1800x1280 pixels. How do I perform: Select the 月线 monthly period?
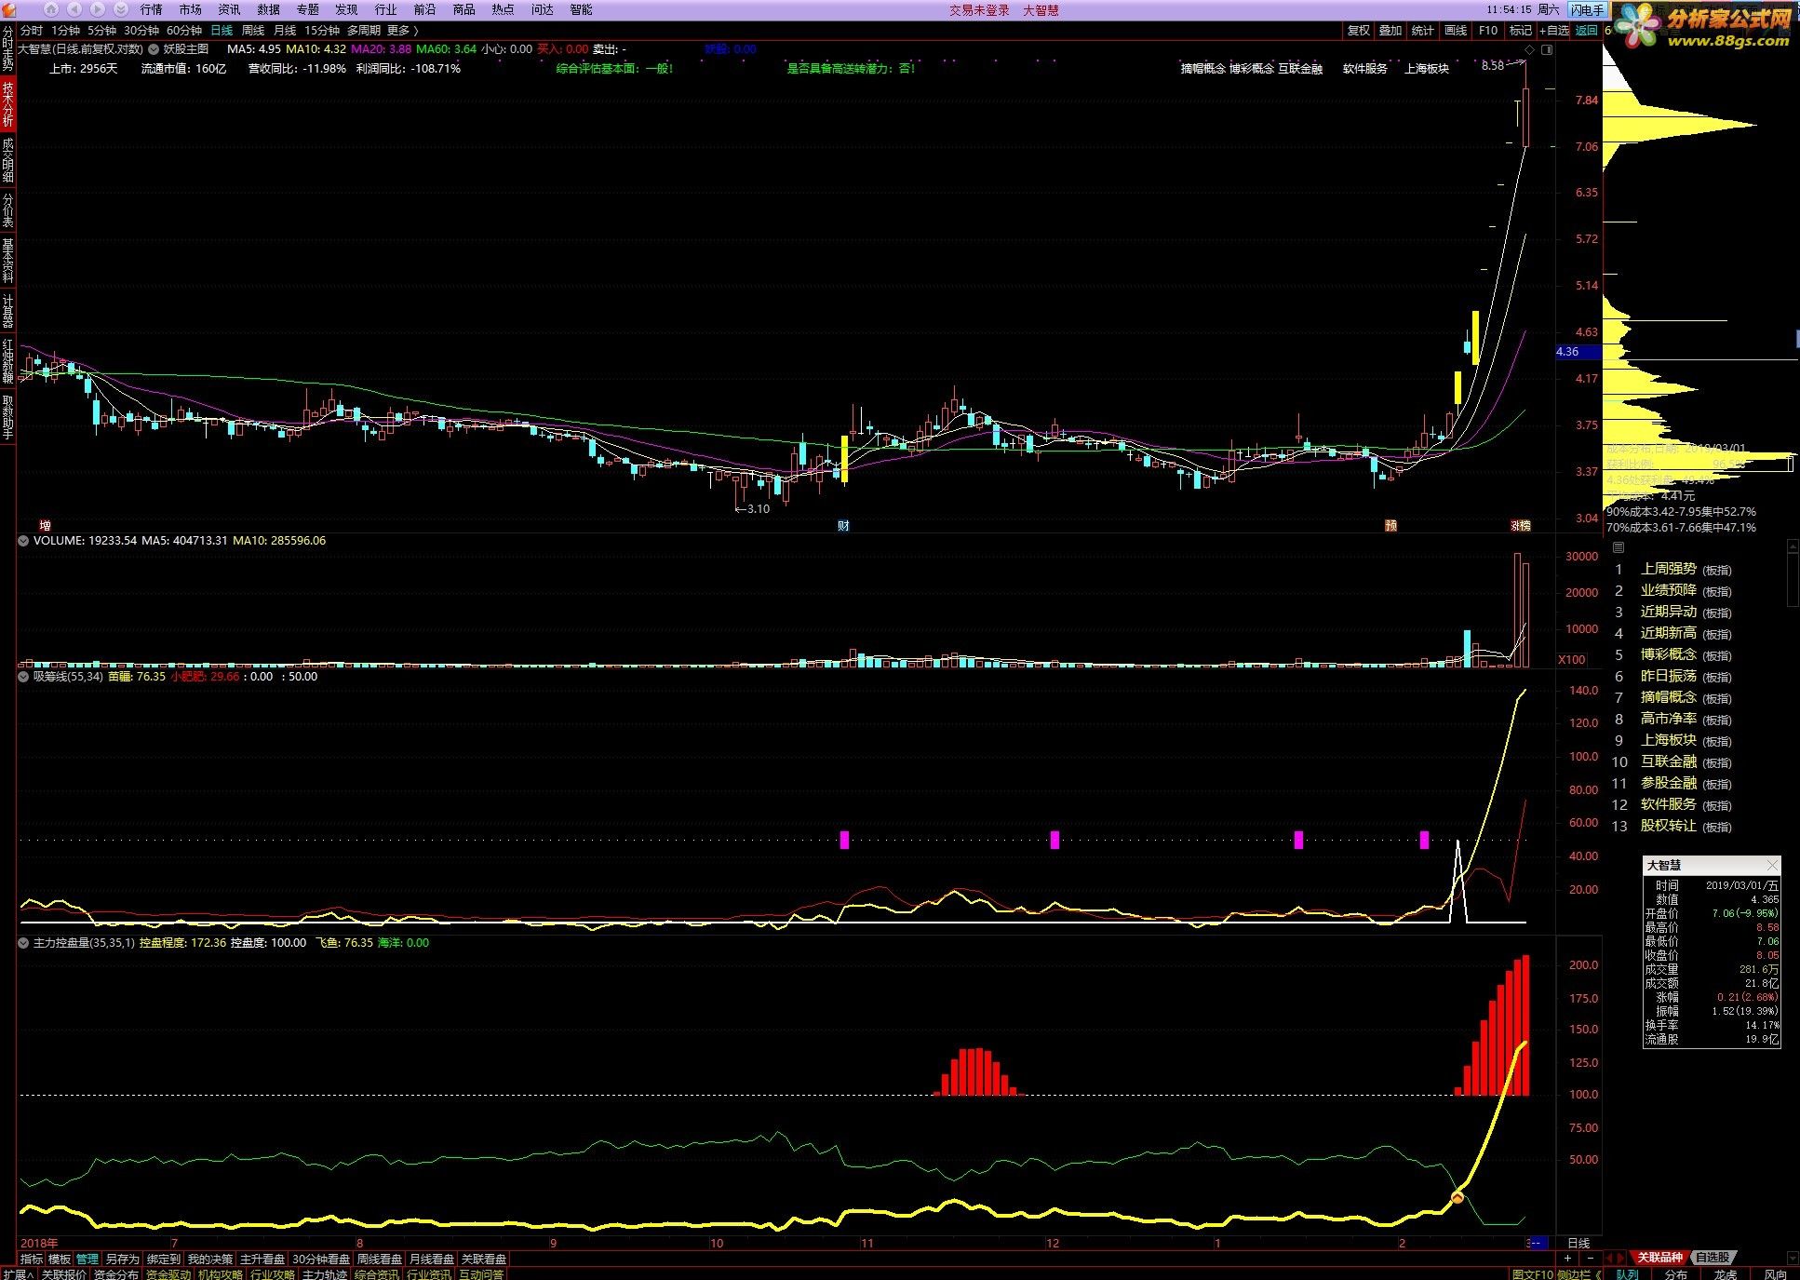point(285,31)
